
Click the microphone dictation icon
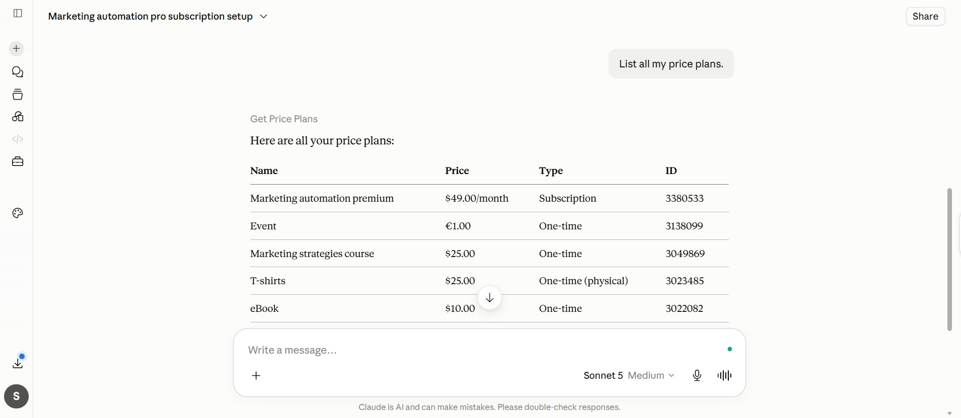point(697,375)
